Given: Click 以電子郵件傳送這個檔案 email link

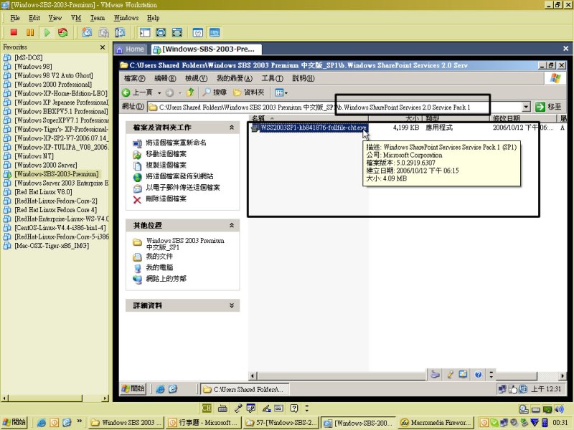Looking at the screenshot, I should click(x=183, y=188).
